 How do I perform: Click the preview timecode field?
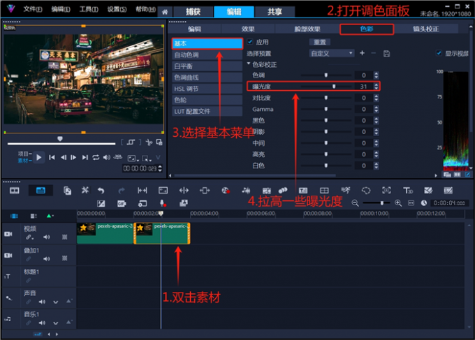tap(140, 168)
